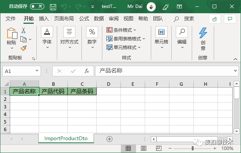The height and width of the screenshot is (153, 241).
Task: Open Ribbon Display Options icon
Action: pyautogui.click(x=179, y=6)
